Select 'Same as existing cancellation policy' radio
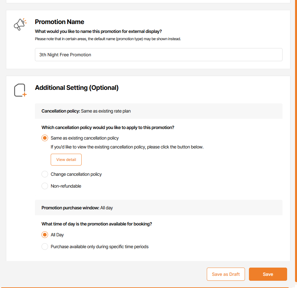The image size is (297, 288). tap(45, 138)
